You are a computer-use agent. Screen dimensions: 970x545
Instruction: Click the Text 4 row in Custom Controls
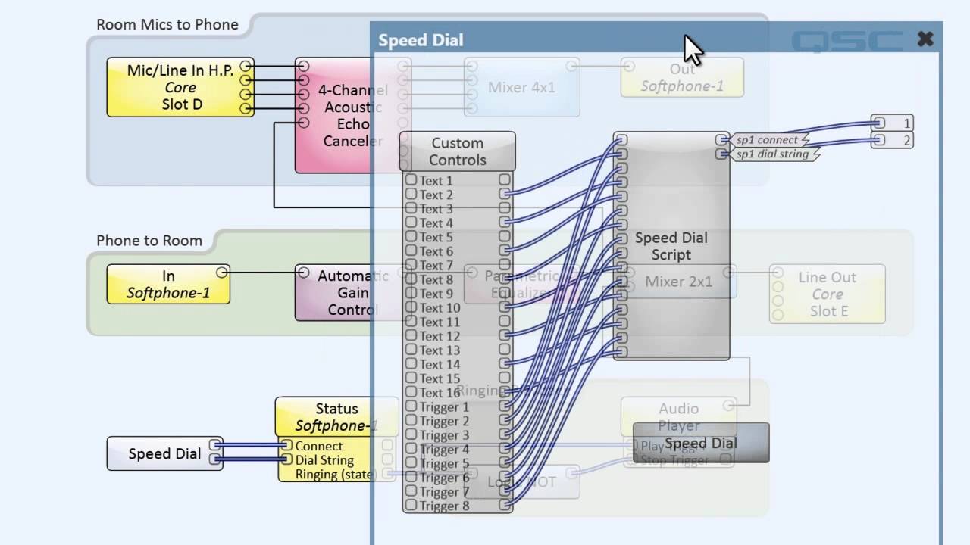(458, 223)
